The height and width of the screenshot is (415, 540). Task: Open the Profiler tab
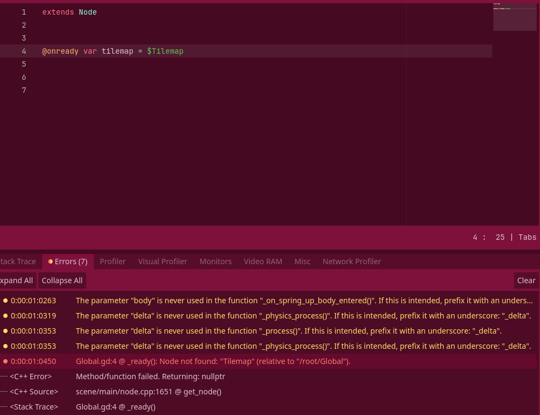(x=113, y=261)
